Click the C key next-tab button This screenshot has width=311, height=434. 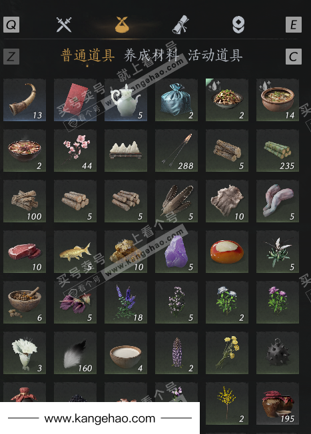tap(294, 57)
